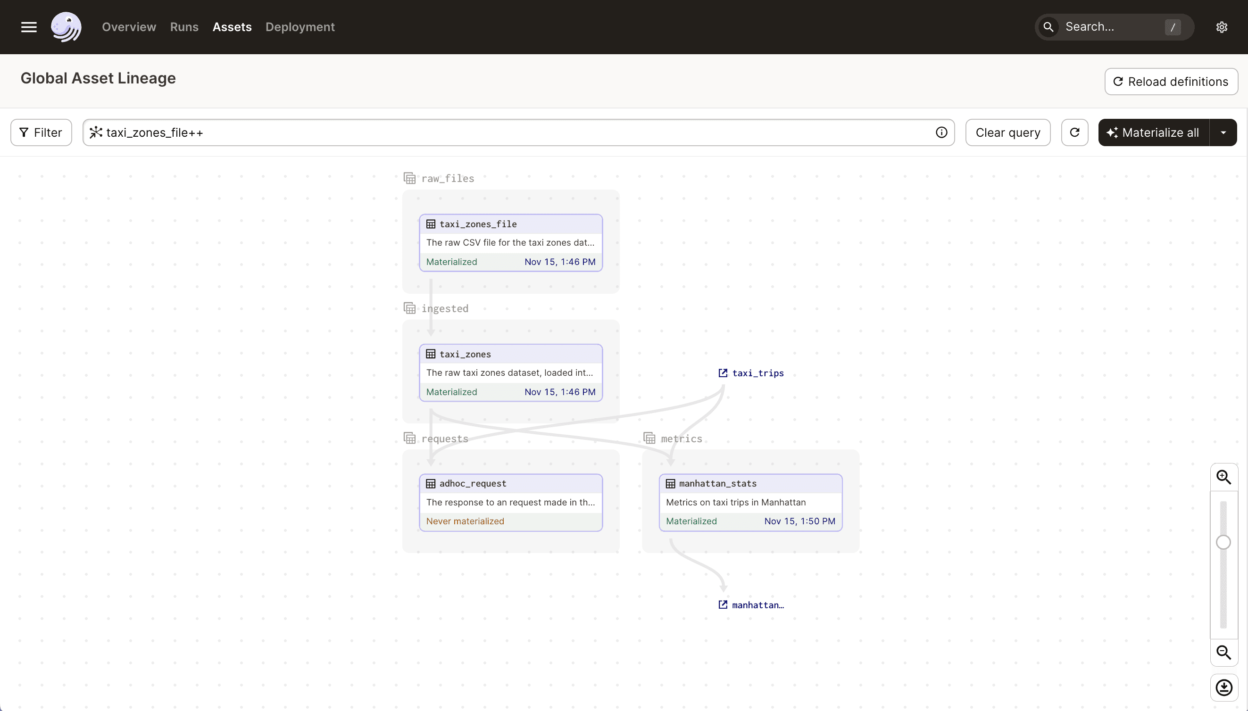Clear the taxi_zones_file++ query
1248x711 pixels.
pyautogui.click(x=1008, y=132)
